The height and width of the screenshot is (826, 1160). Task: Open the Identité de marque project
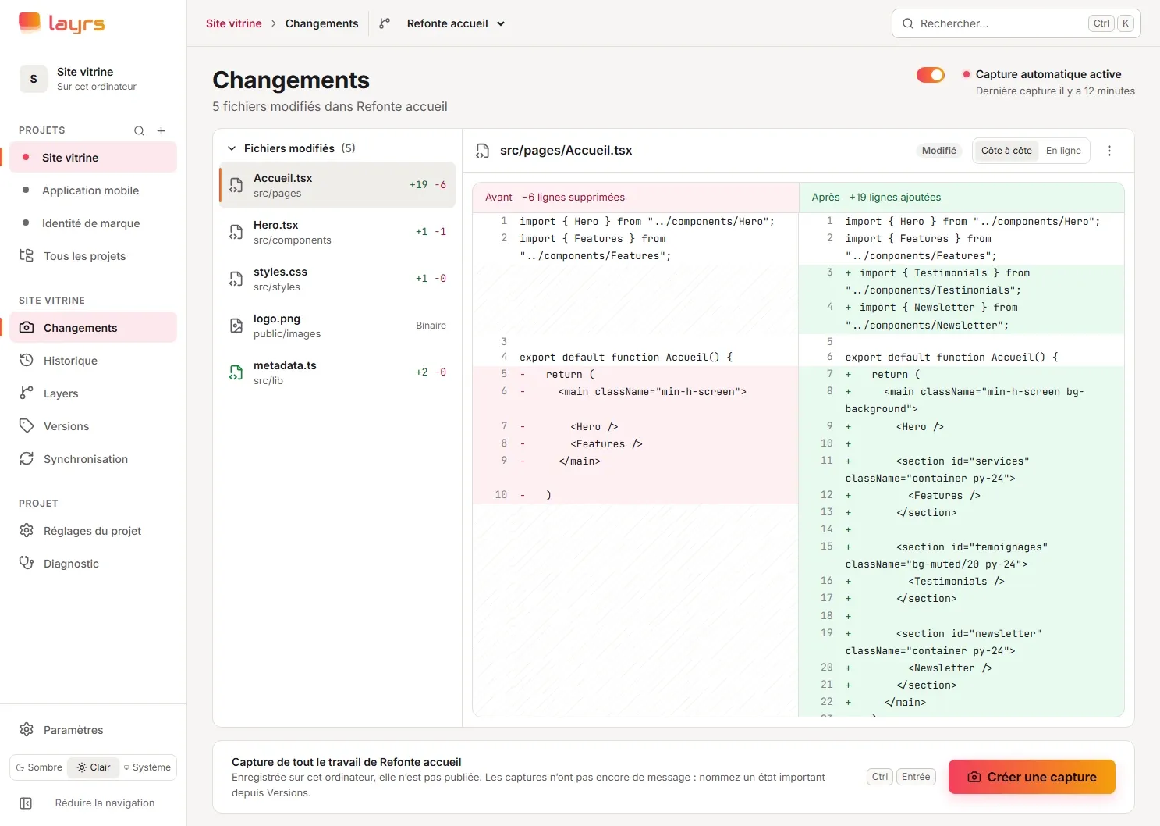pyautogui.click(x=94, y=223)
